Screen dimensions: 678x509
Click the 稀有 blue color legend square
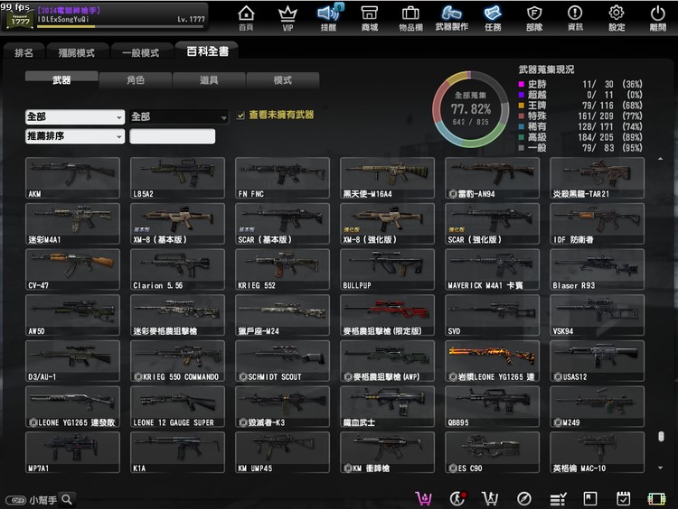tap(521, 126)
